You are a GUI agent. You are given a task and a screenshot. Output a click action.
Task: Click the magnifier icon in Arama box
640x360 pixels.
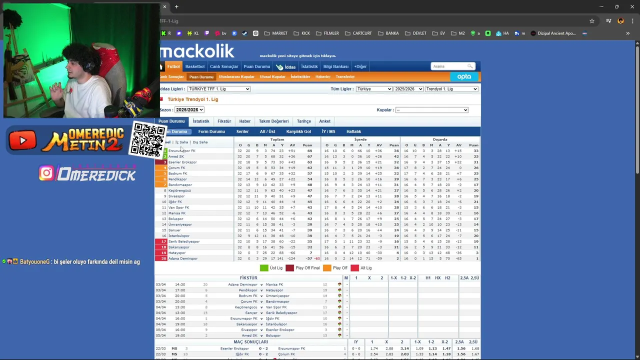tap(470, 66)
